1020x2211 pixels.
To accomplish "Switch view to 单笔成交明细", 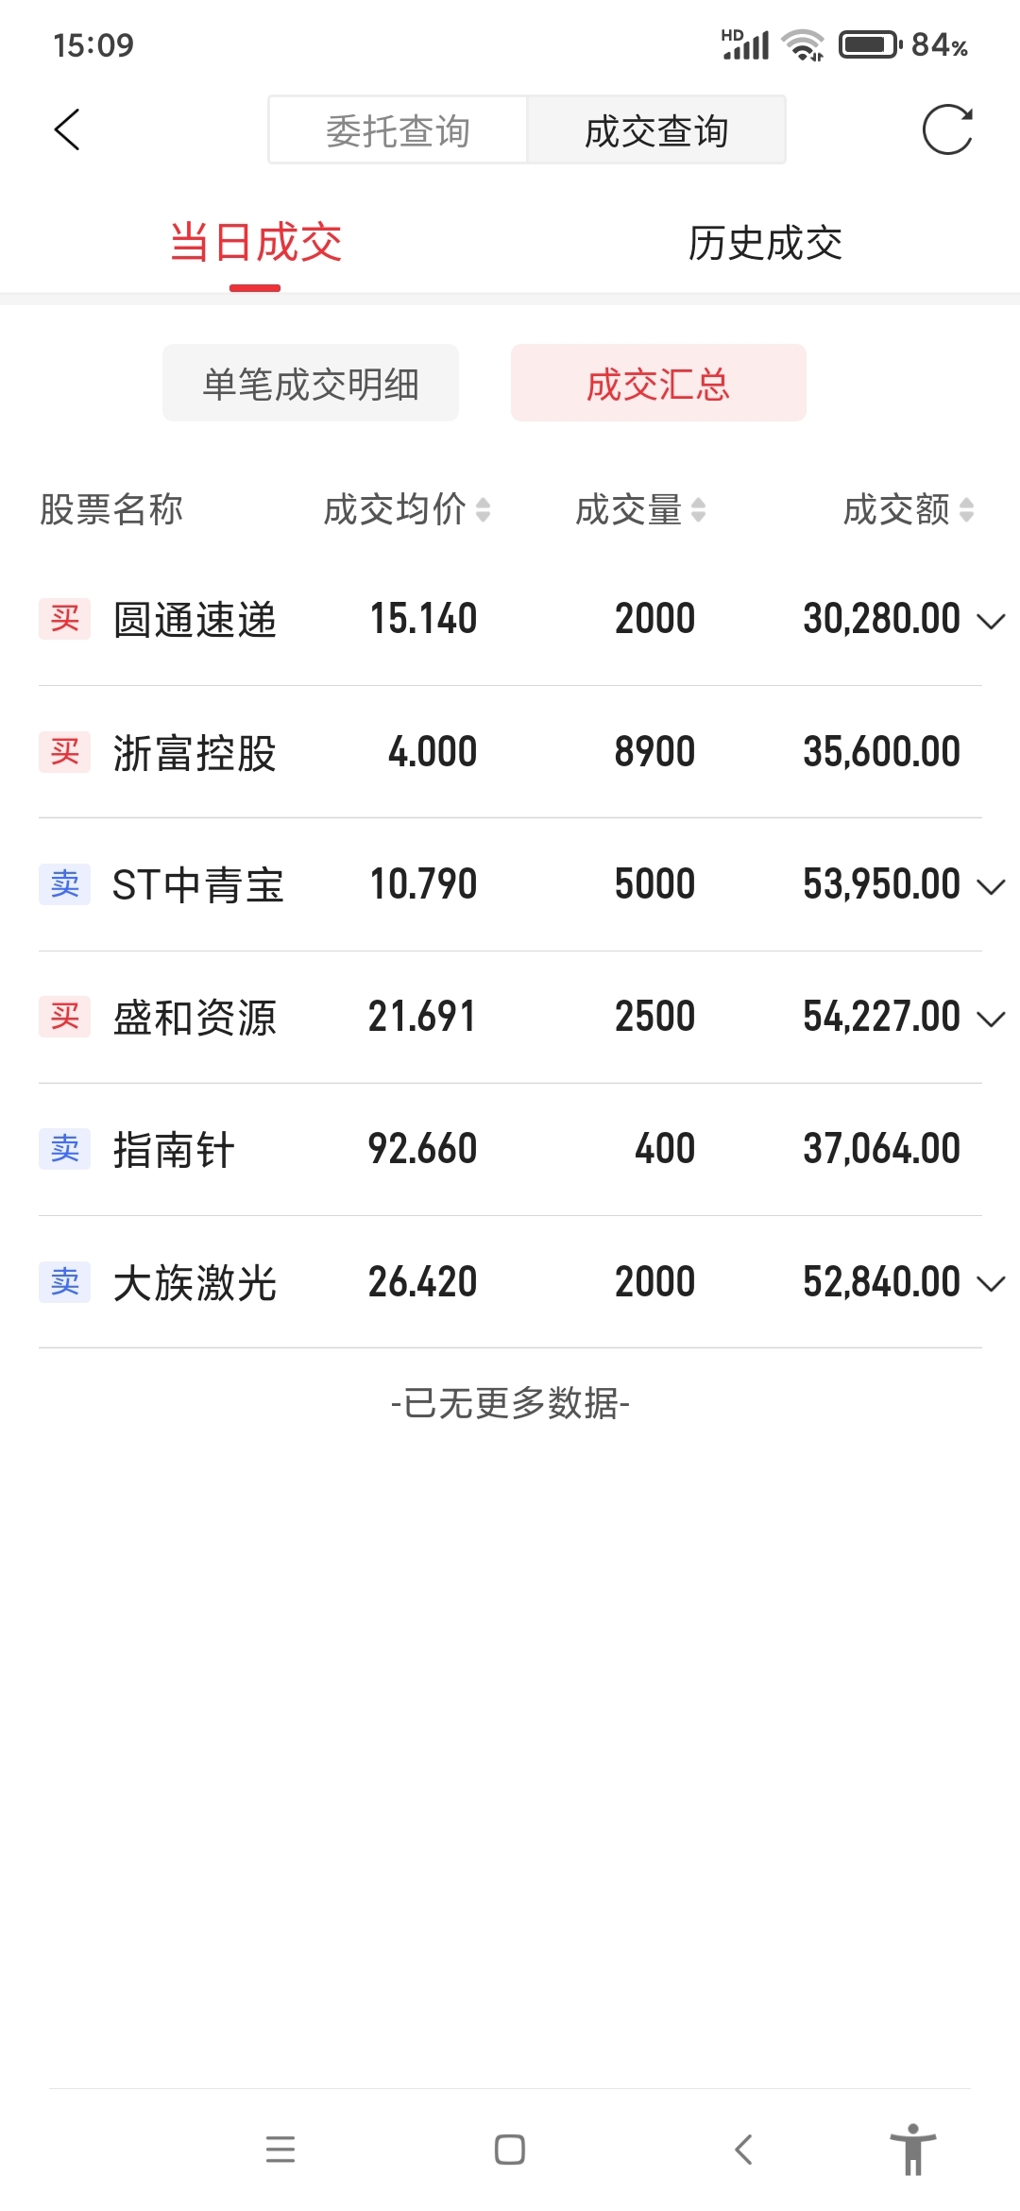I will pos(311,384).
